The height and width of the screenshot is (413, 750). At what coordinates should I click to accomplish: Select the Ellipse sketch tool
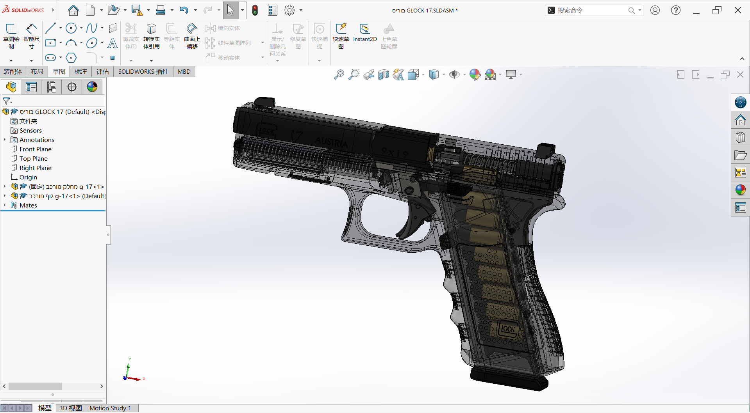click(91, 43)
